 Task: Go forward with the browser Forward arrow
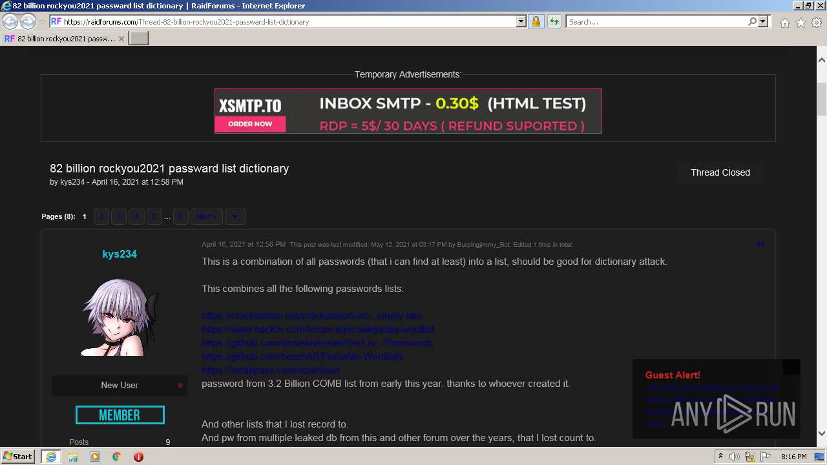(28, 21)
